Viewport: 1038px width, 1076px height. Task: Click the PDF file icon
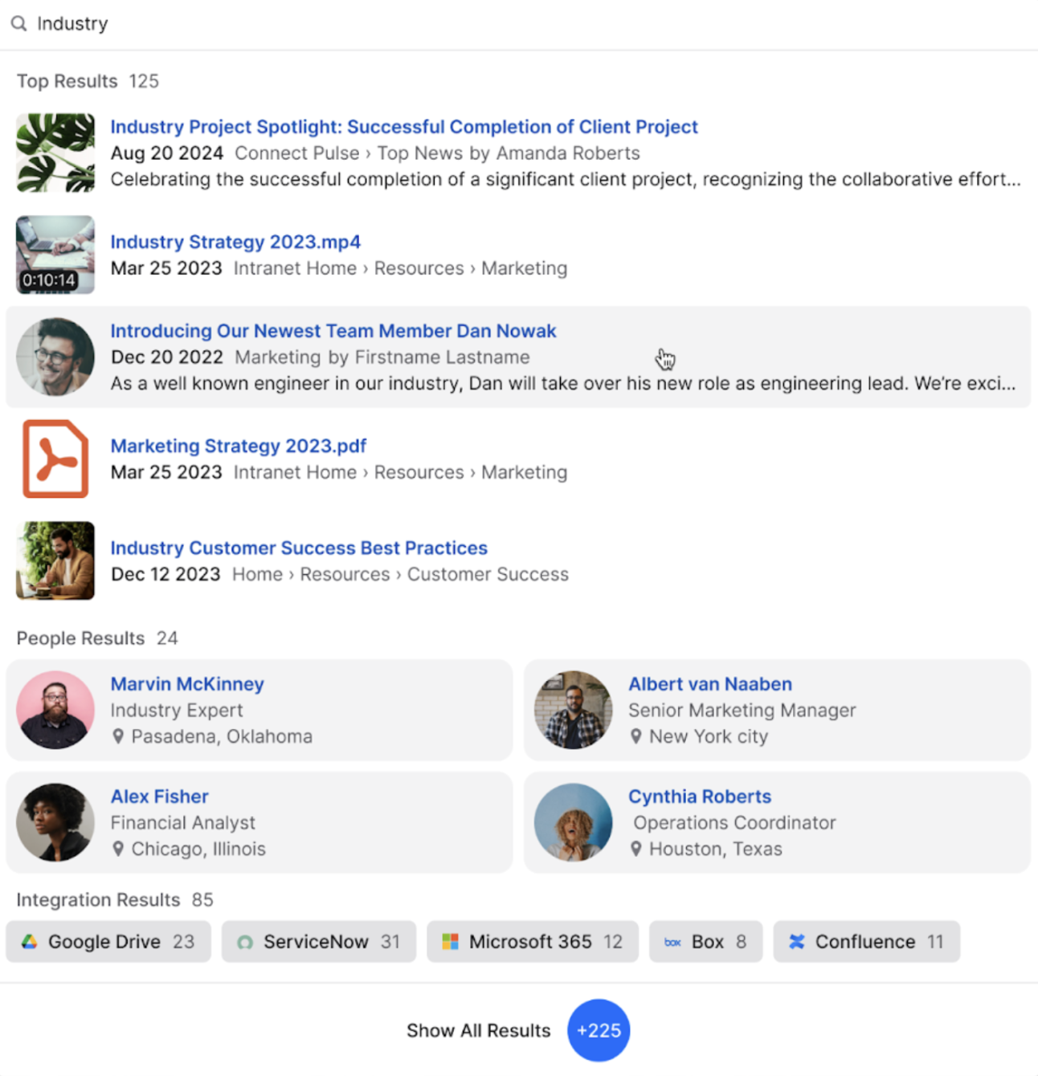point(55,459)
